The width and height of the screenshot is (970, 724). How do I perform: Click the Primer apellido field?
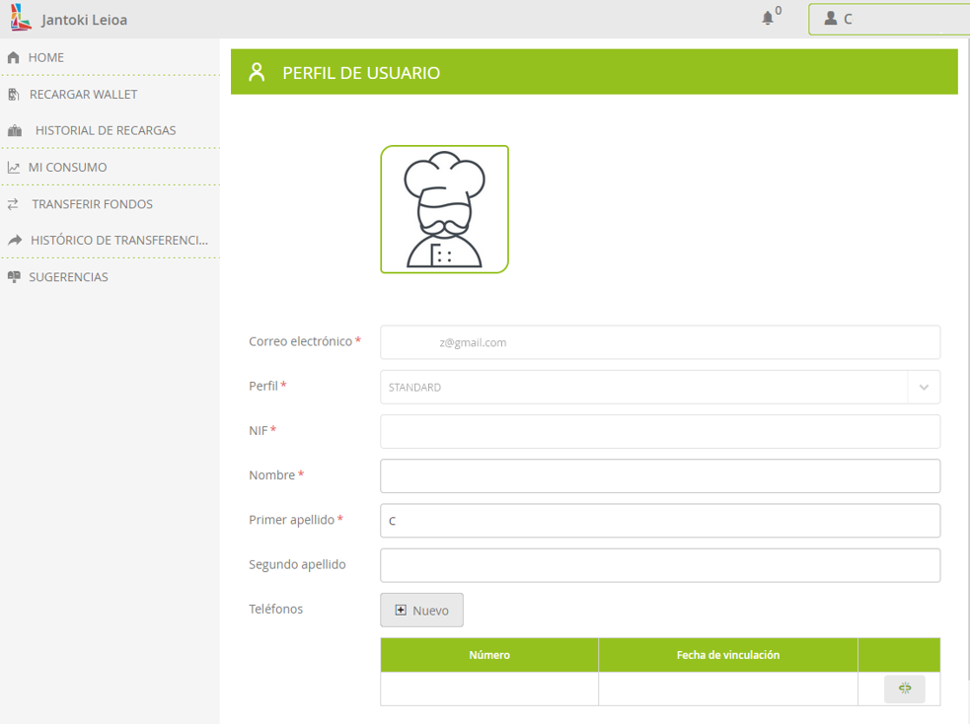(x=659, y=521)
